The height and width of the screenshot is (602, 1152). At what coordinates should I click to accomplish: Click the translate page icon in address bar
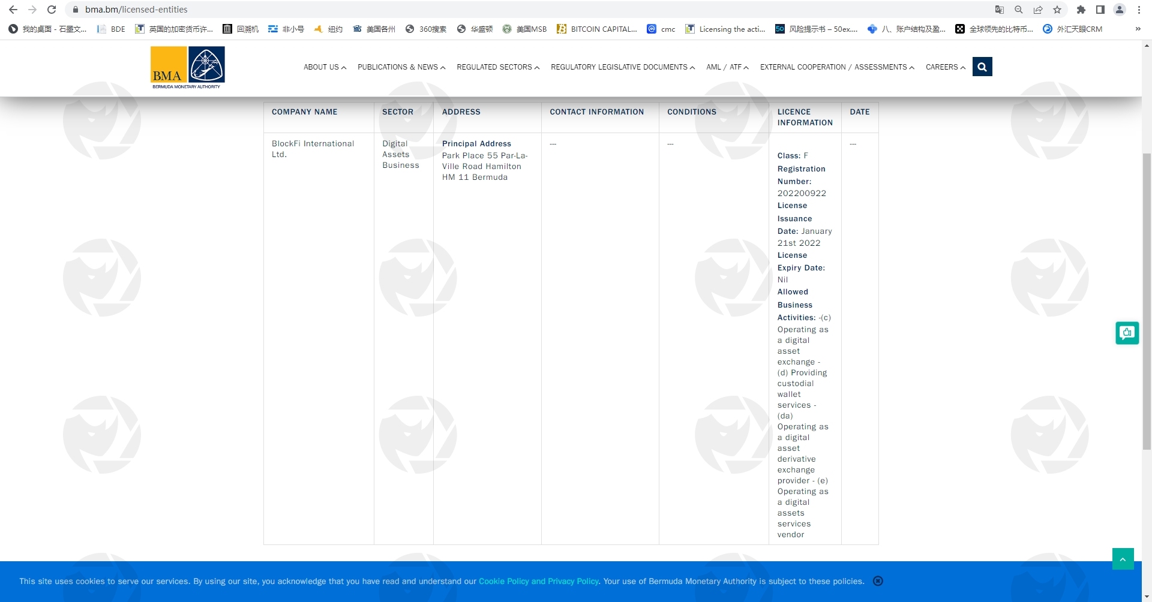(x=999, y=10)
